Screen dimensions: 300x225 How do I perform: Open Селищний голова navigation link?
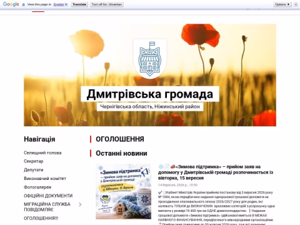(x=42, y=152)
